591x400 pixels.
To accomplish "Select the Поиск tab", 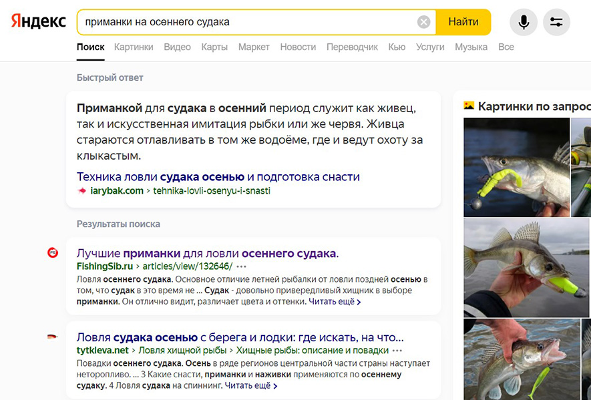I will (90, 47).
